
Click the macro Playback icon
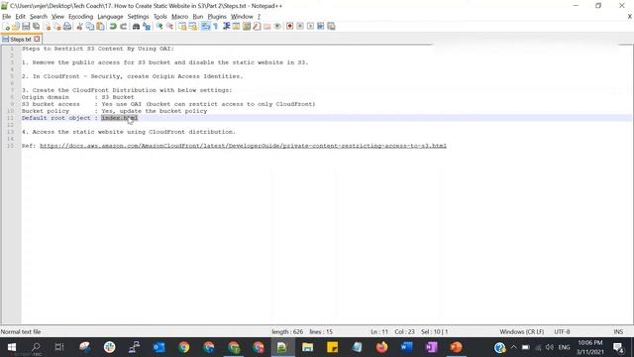[x=310, y=27]
